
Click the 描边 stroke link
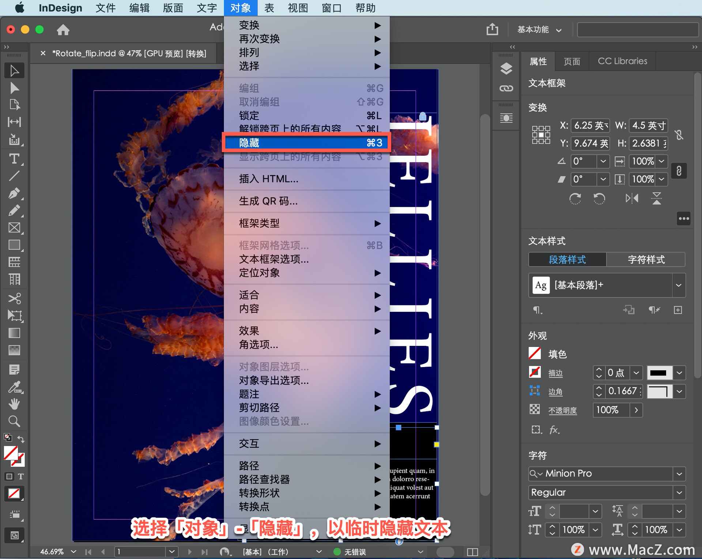tap(555, 373)
